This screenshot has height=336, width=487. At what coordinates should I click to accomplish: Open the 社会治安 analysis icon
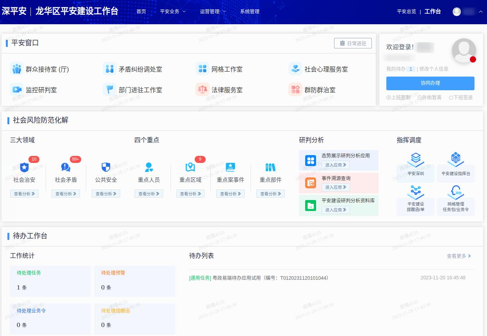click(x=24, y=167)
